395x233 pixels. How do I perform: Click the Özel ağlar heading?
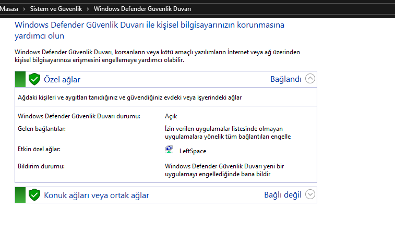(x=62, y=80)
